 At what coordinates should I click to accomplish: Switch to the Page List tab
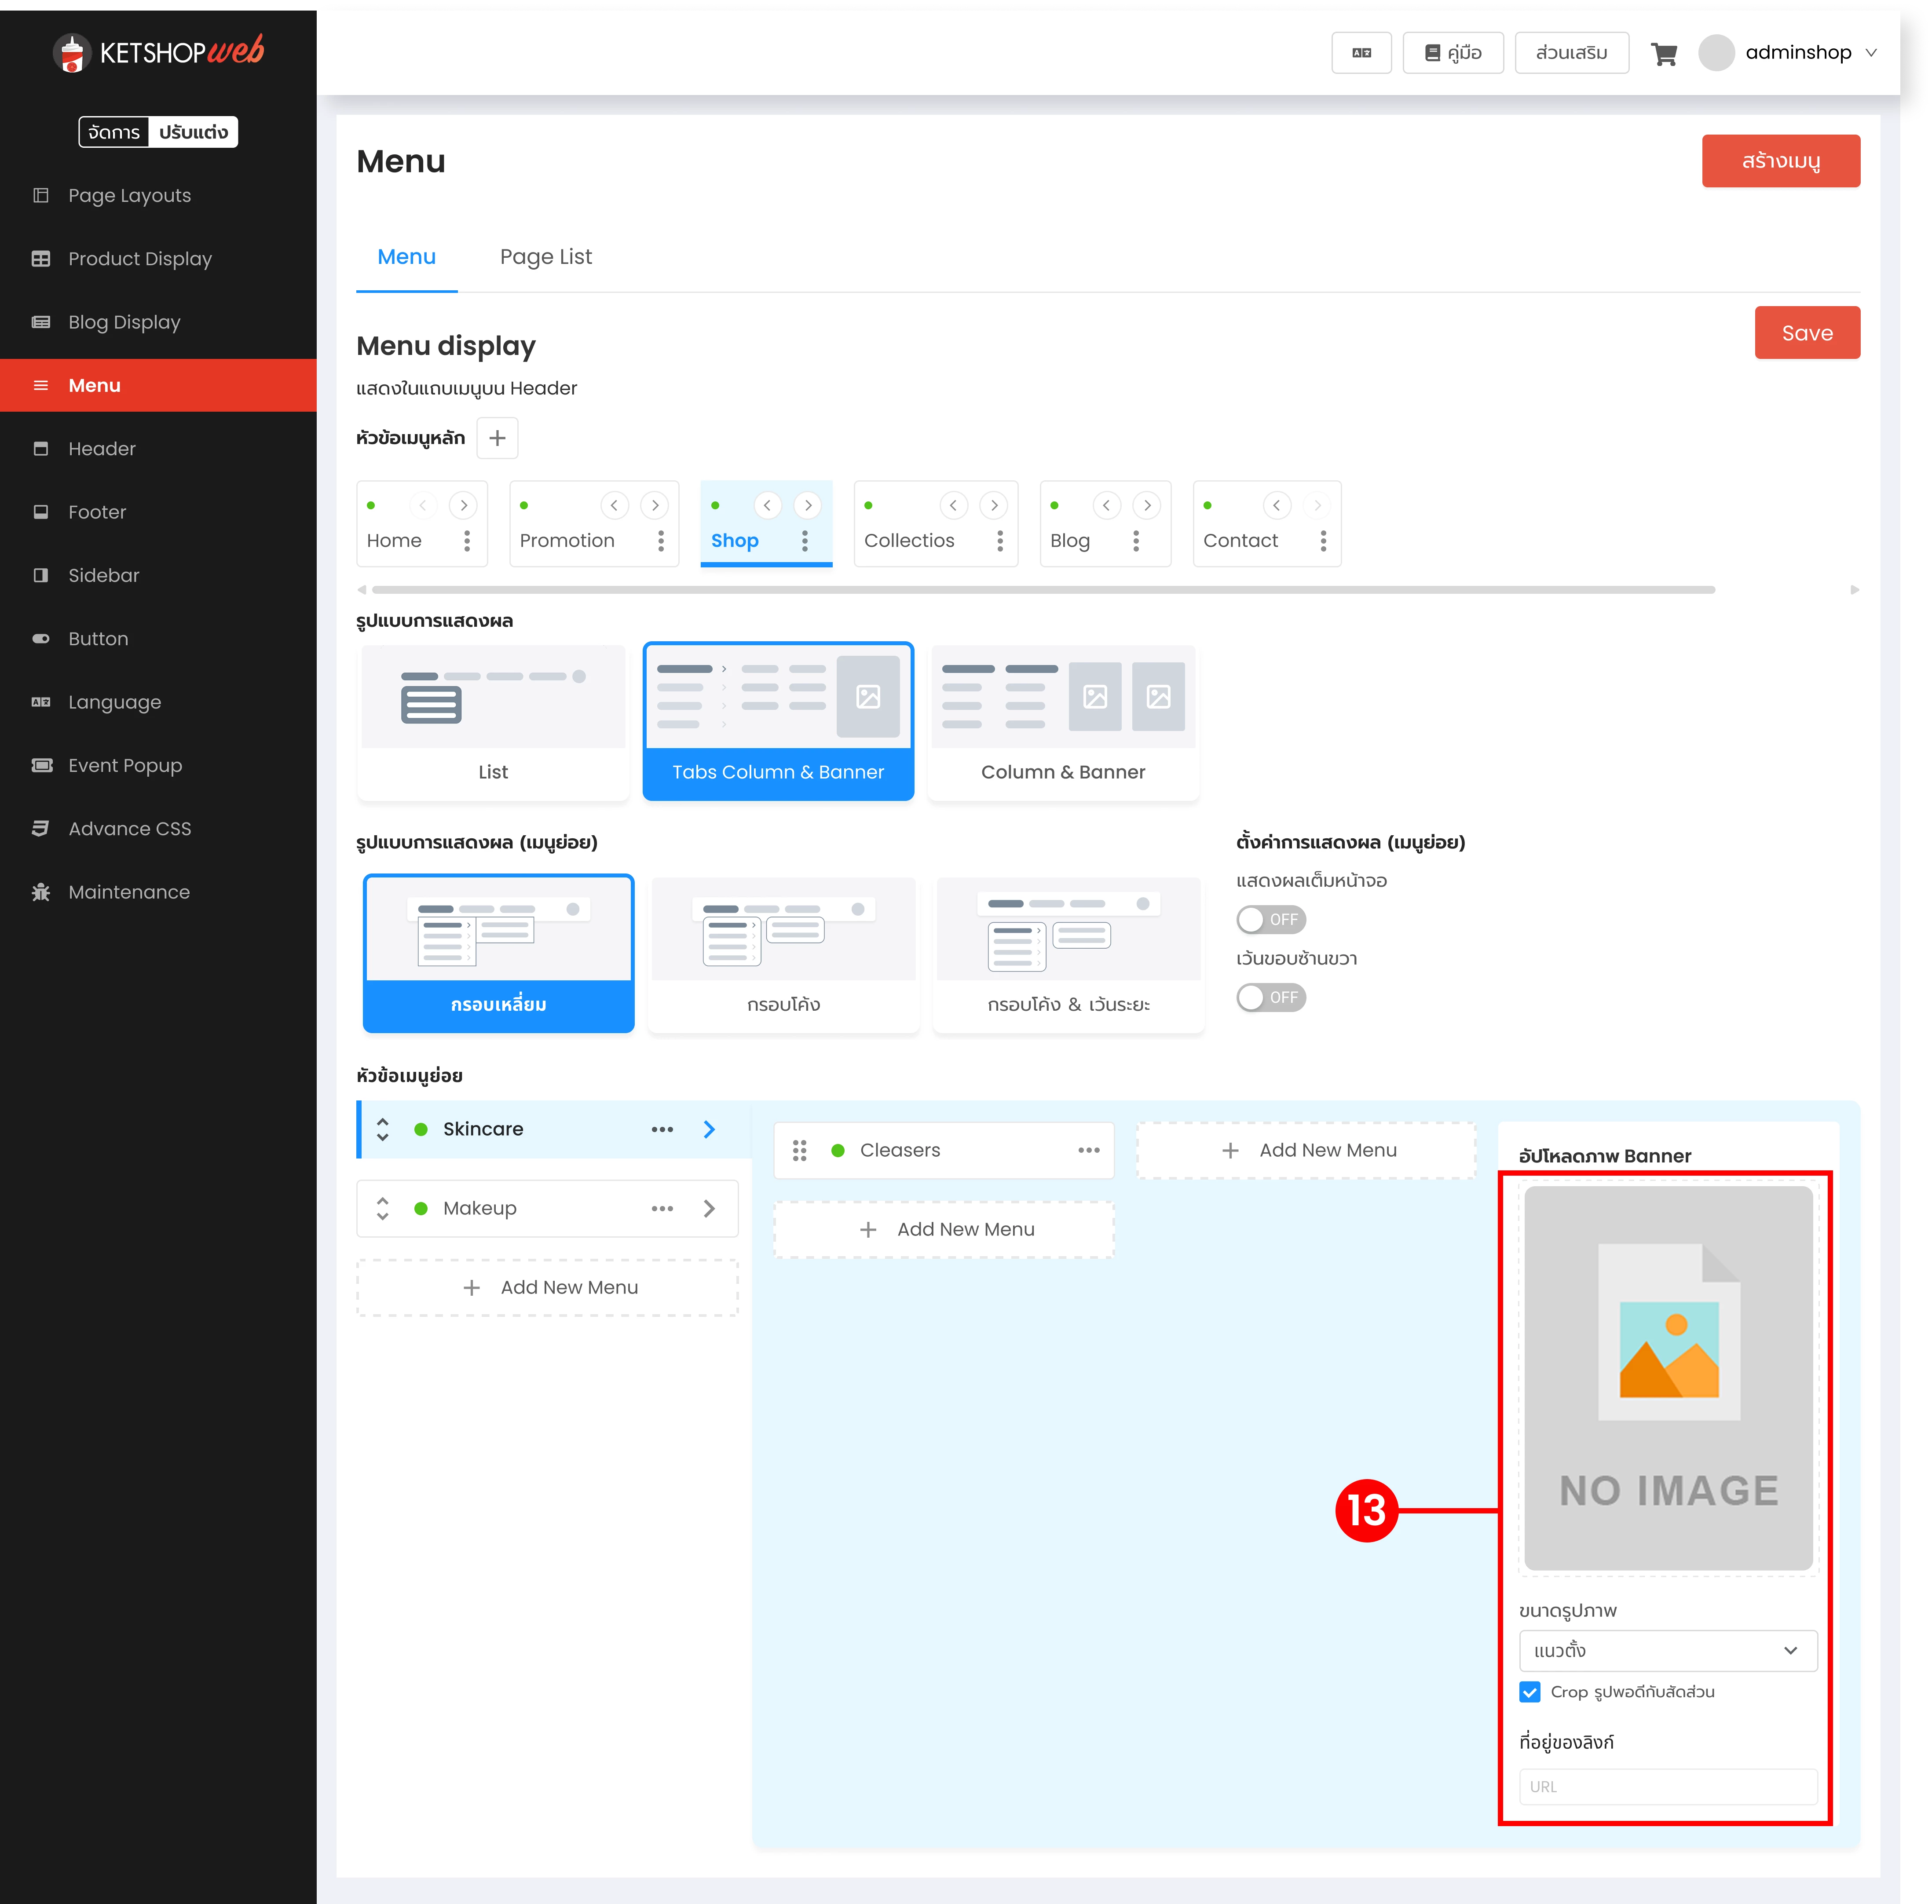tap(545, 257)
